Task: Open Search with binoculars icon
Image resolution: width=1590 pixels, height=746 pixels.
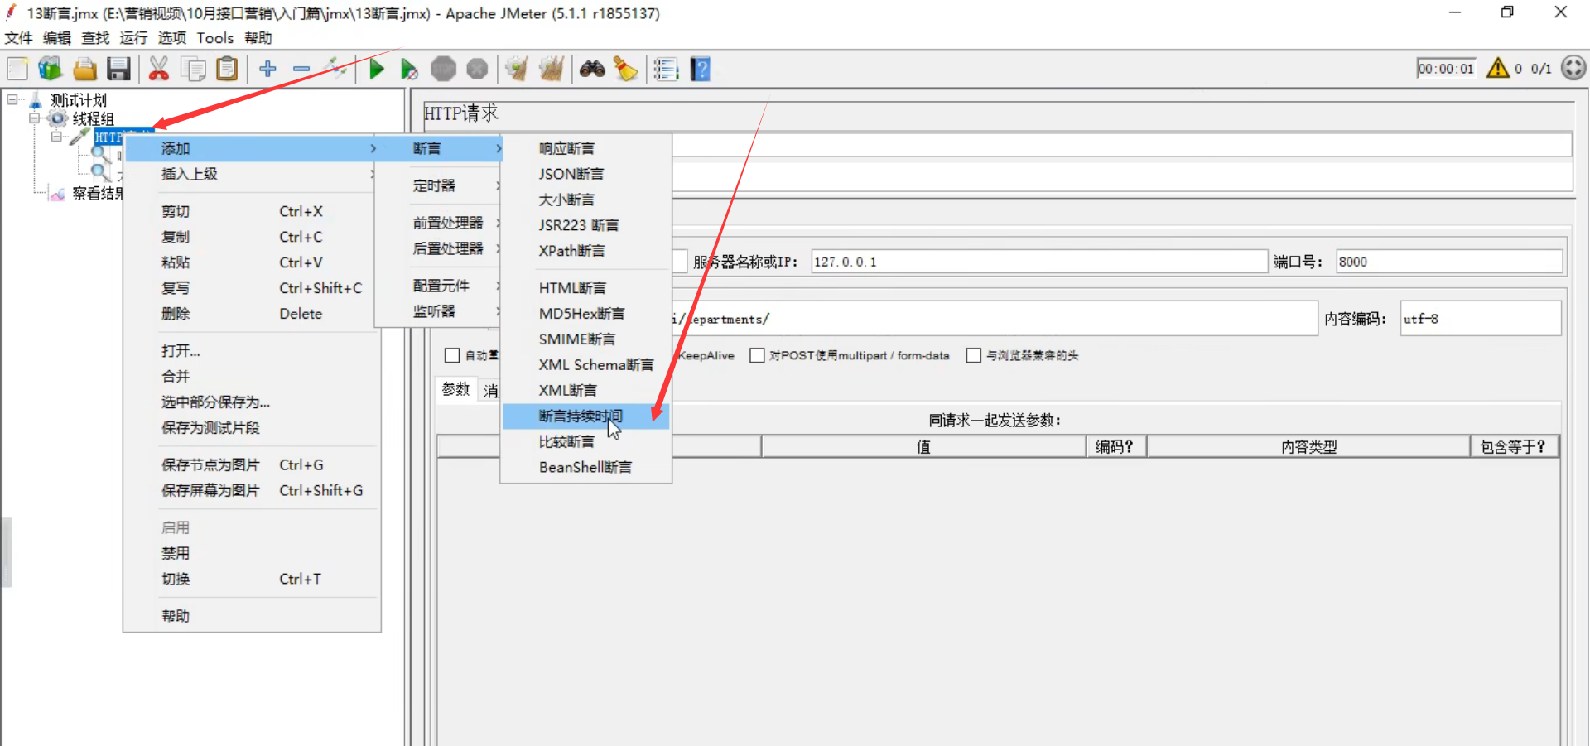Action: point(592,69)
